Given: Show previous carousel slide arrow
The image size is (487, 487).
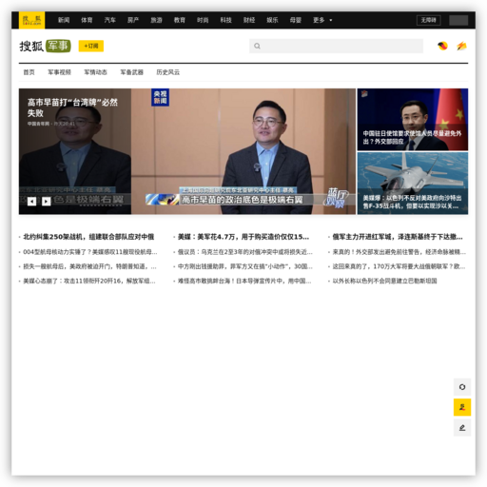Looking at the screenshot, I should (31, 202).
